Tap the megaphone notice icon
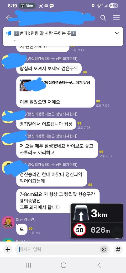Image resolution: width=126 pixels, height=273 pixels. 9,33
